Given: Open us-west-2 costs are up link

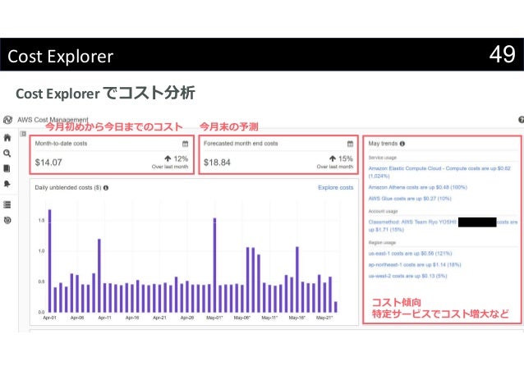Looking at the screenshot, I should click(x=407, y=276).
